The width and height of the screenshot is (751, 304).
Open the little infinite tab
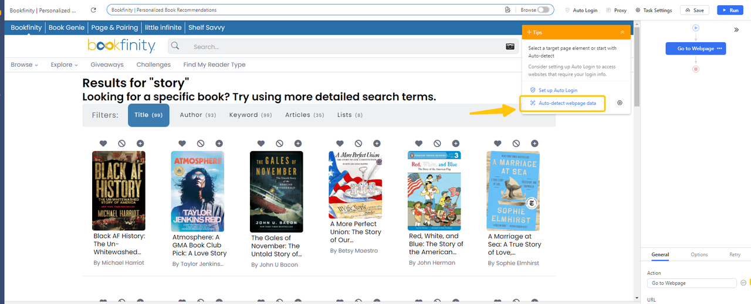tap(163, 28)
